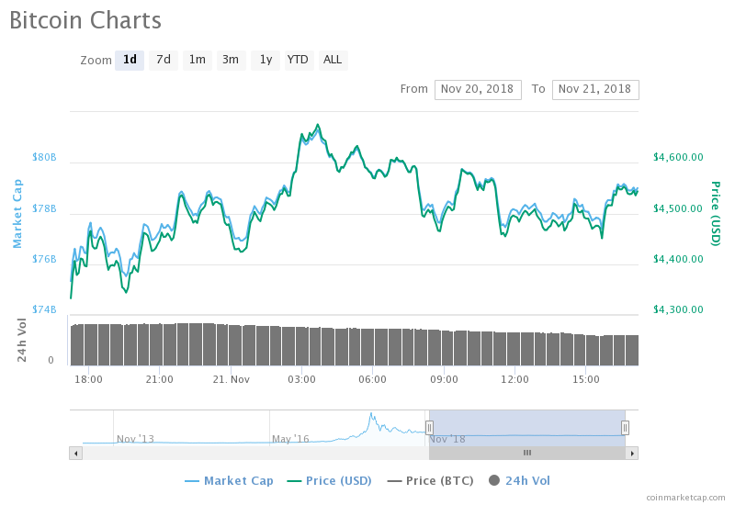The width and height of the screenshot is (735, 505).
Task: Switch chart zoom to 3m
Action: click(x=232, y=60)
